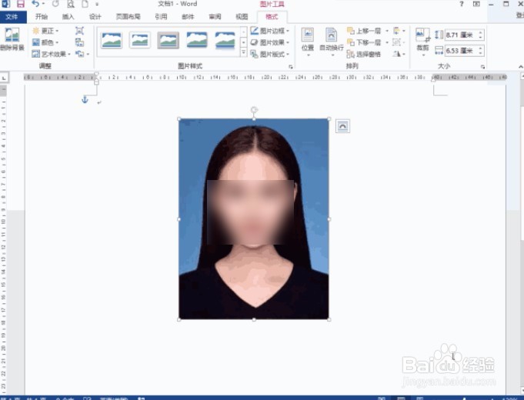The width and height of the screenshot is (524, 400).
Task: Collapse the ribbon with the chevron
Action: (x=521, y=67)
